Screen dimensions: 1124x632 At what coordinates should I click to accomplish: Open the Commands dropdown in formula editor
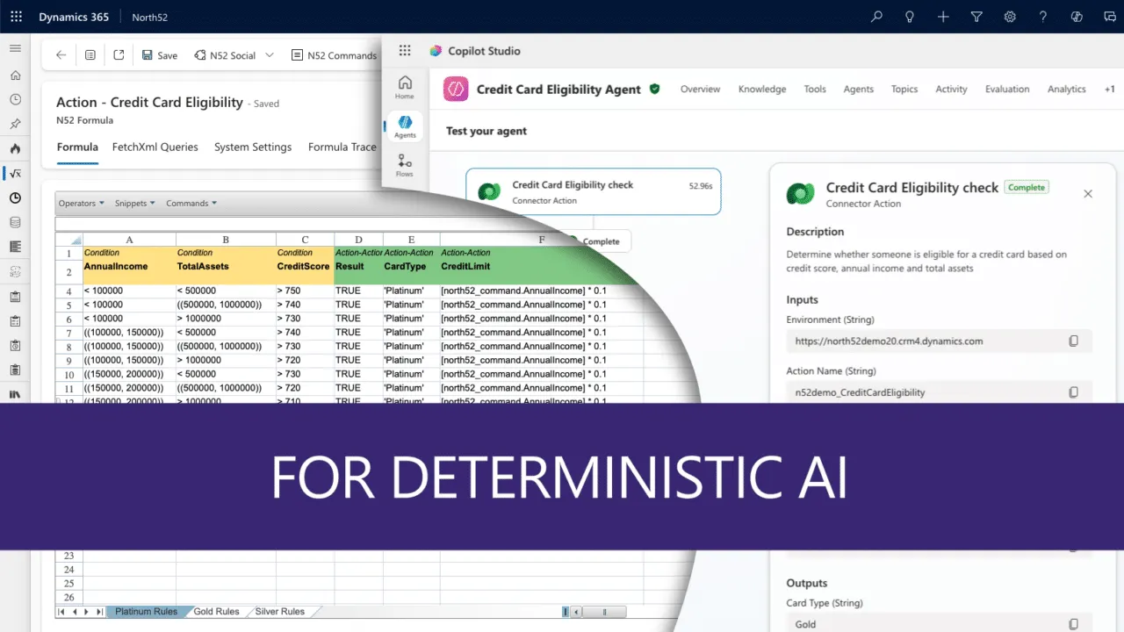[x=191, y=203]
